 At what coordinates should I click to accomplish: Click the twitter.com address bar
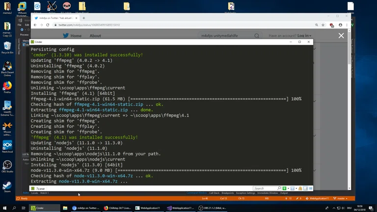pos(183,25)
